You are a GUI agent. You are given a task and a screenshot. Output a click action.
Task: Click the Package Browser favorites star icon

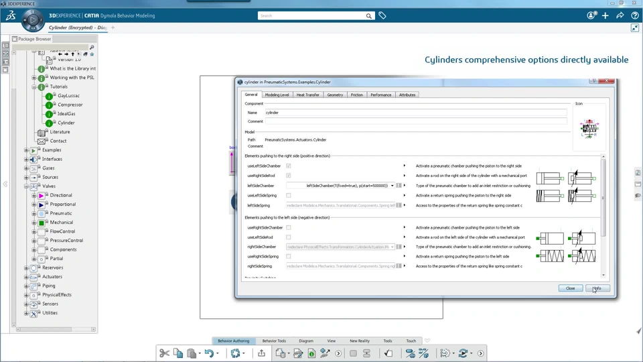click(92, 54)
